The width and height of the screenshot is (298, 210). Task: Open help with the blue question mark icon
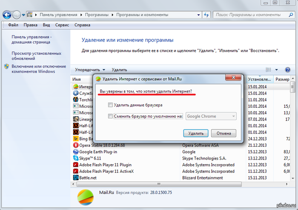click(287, 70)
